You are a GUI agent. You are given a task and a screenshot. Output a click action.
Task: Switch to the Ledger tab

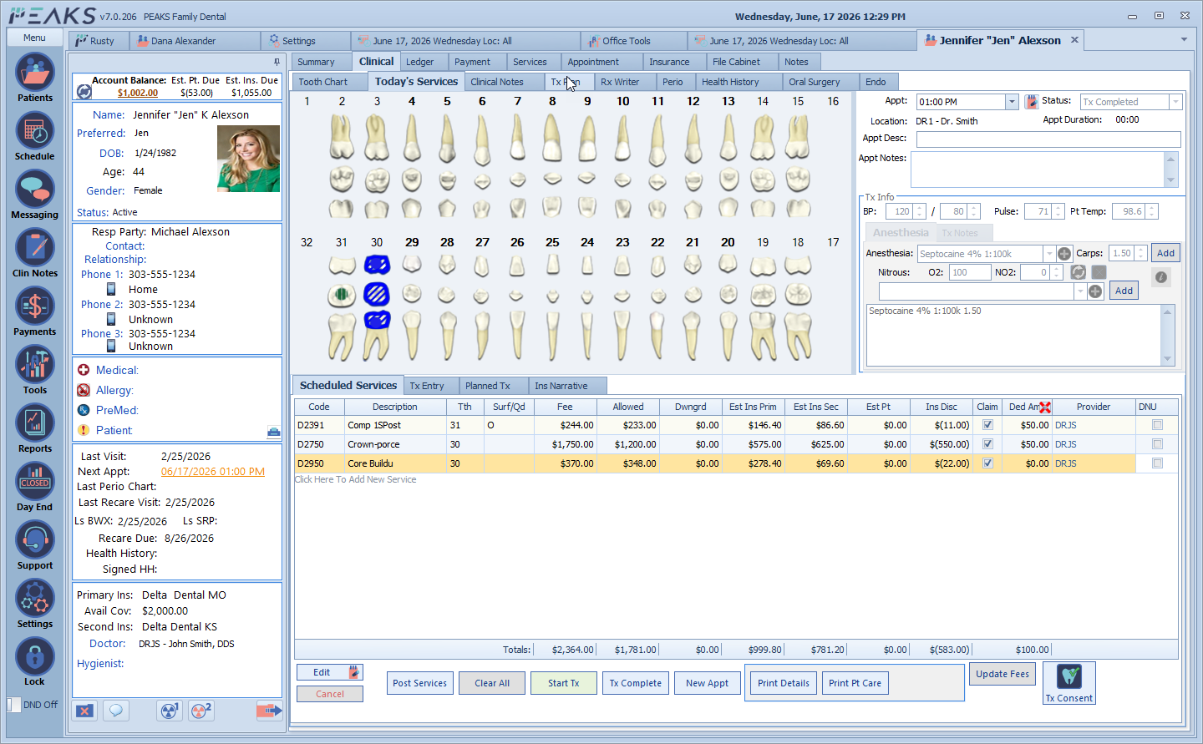point(420,62)
